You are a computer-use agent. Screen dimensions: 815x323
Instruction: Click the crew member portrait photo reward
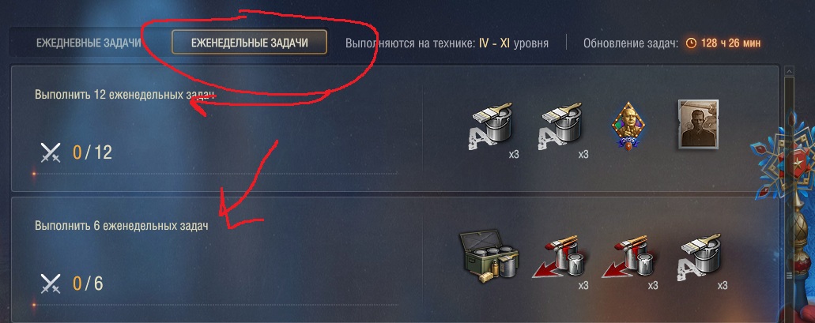(x=698, y=125)
